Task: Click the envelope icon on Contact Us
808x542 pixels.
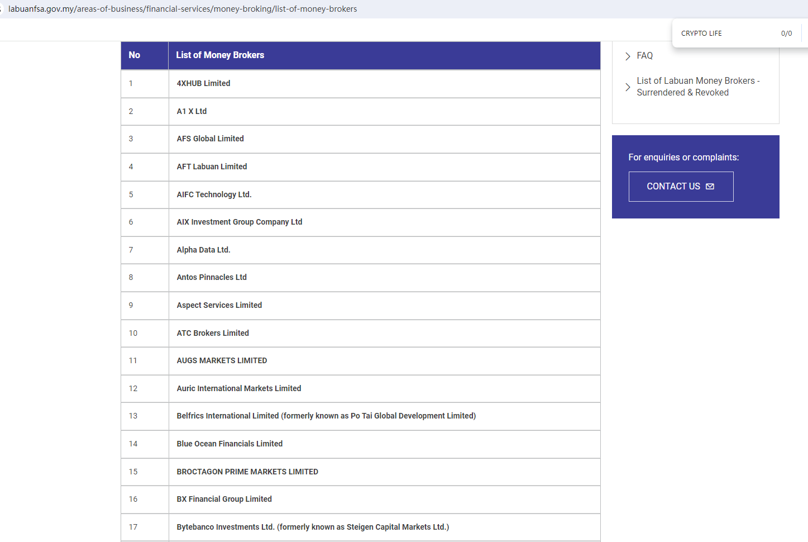Action: coord(710,187)
